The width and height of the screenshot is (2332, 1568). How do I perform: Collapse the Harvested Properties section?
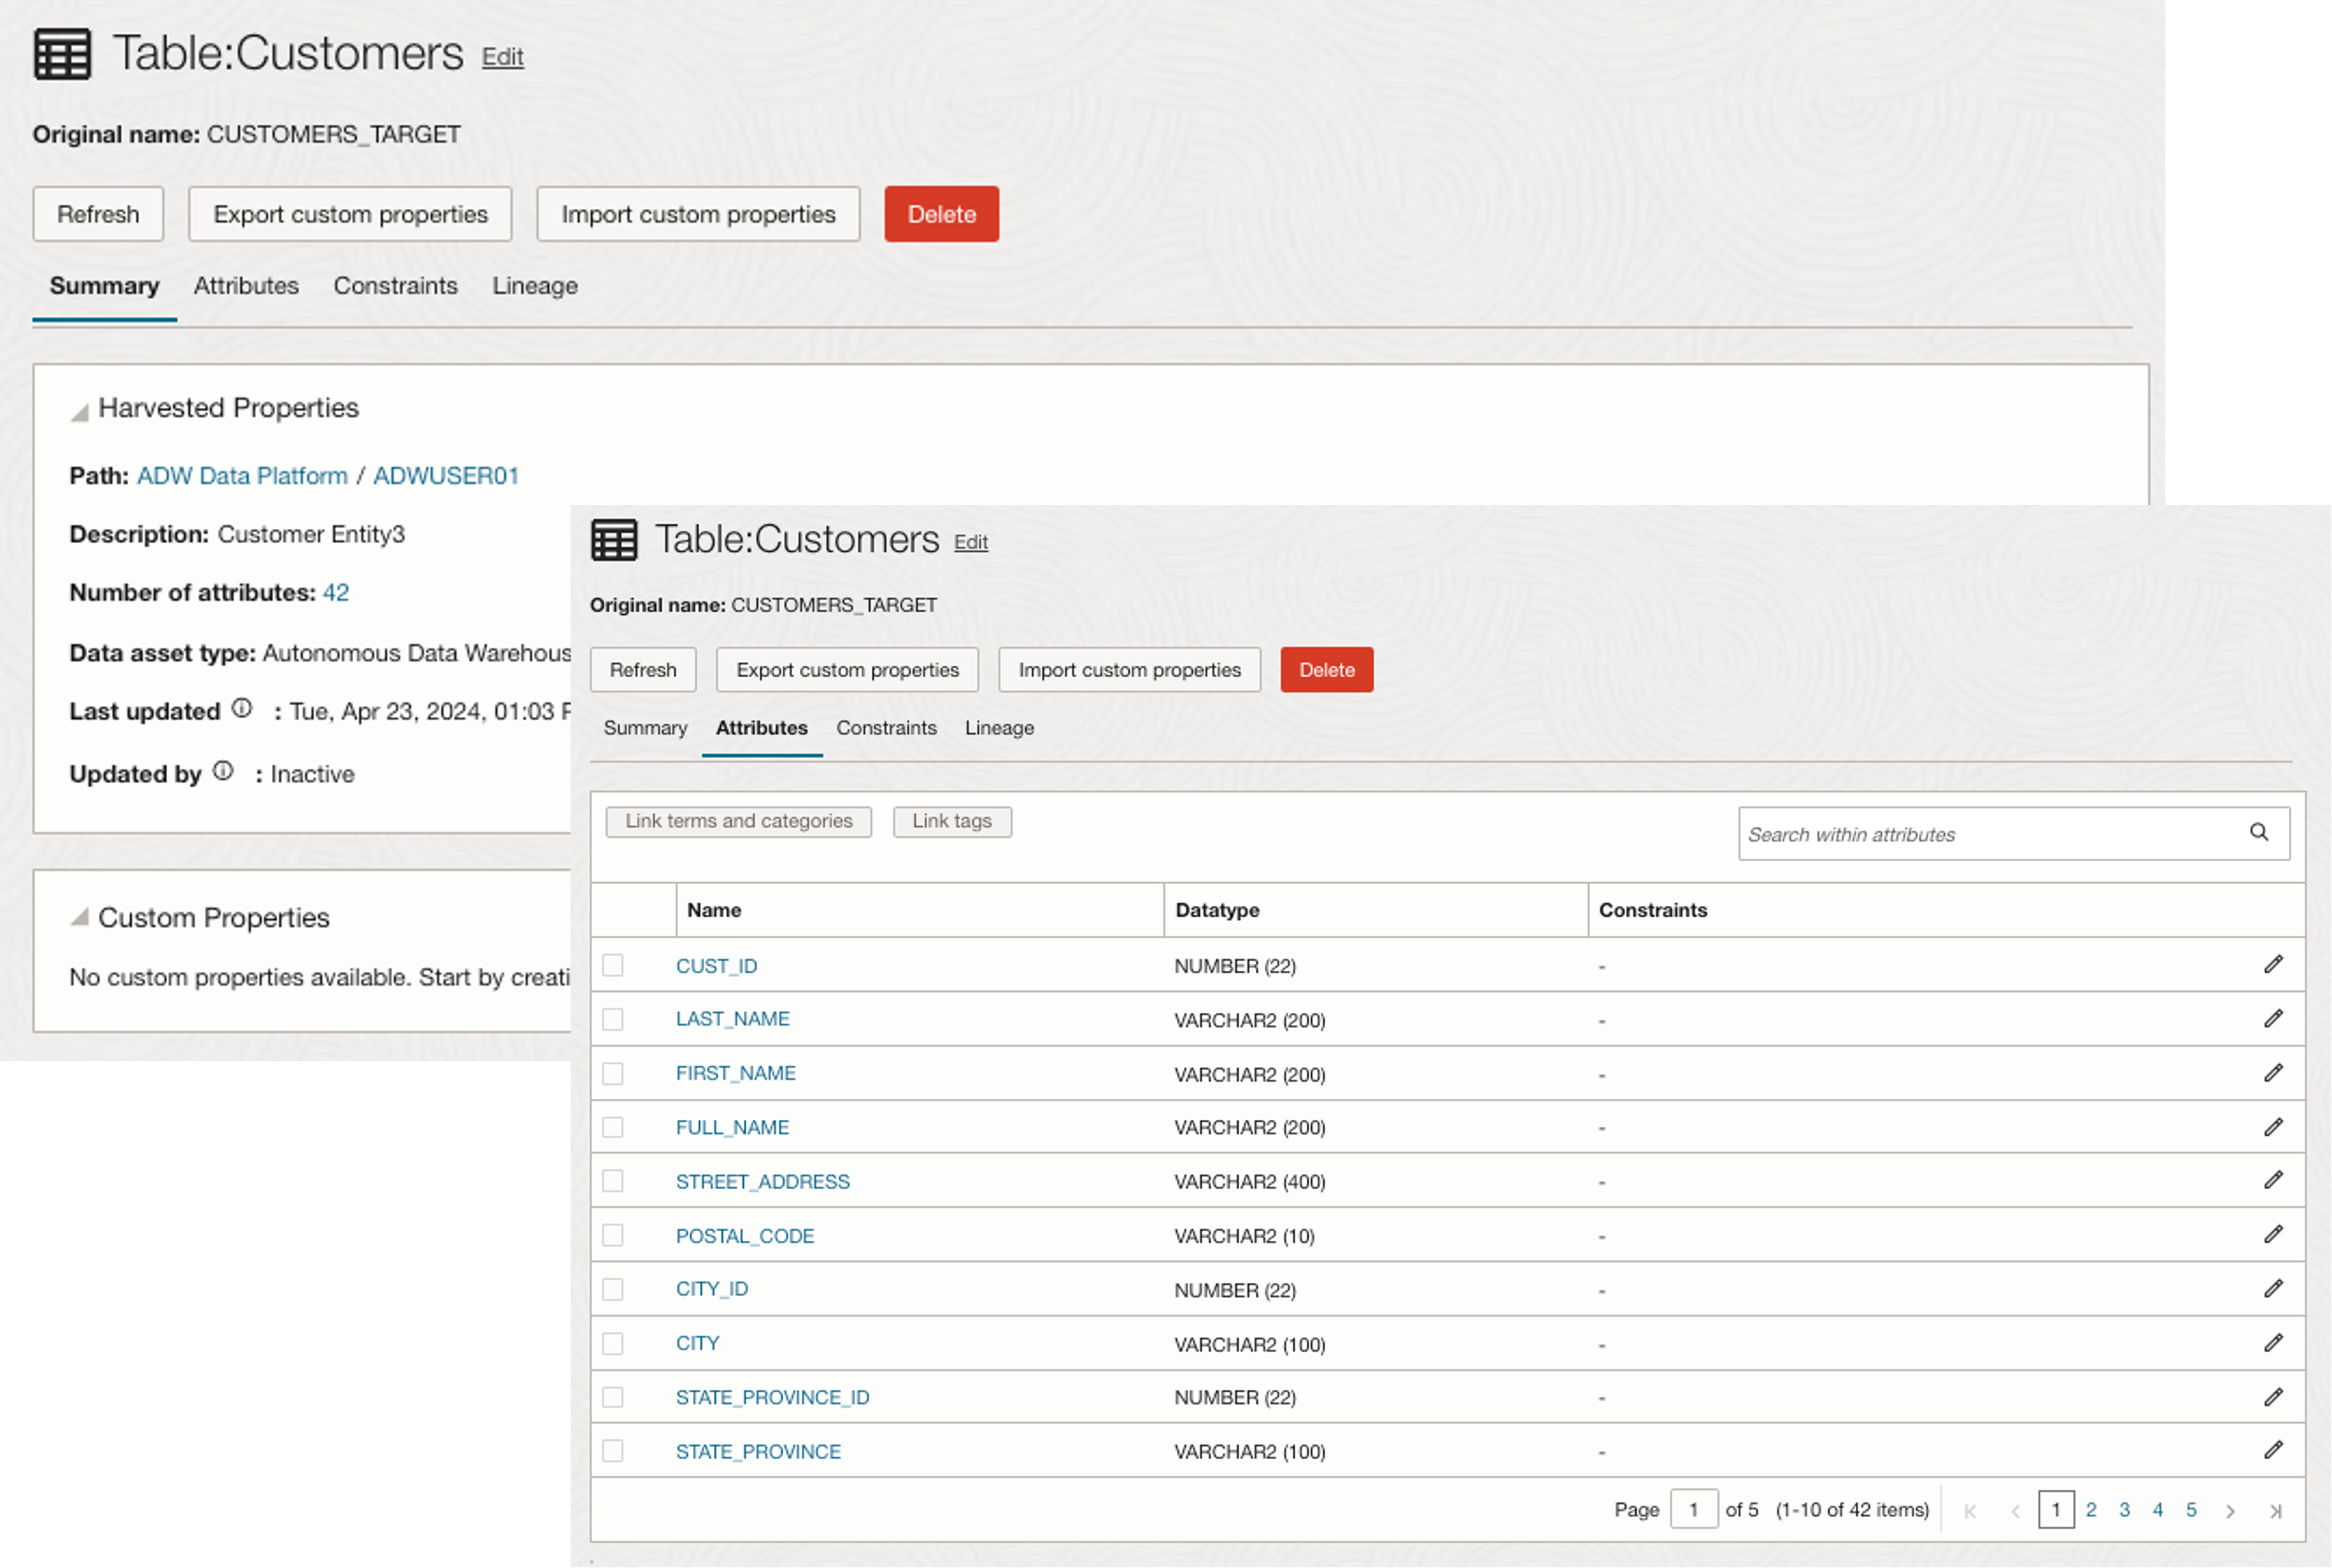[79, 411]
